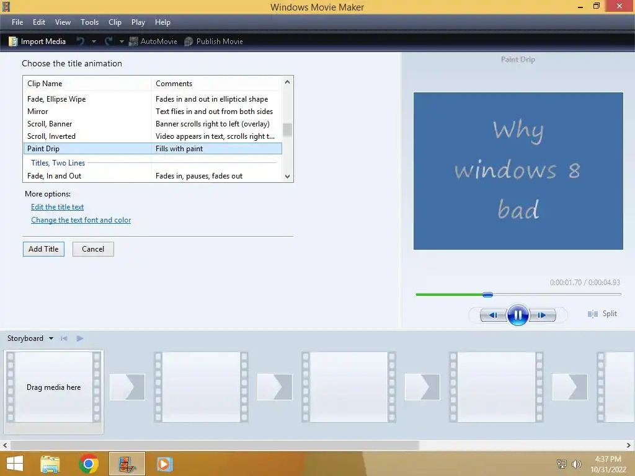Click the Add Title button
The height and width of the screenshot is (476, 635).
point(43,249)
